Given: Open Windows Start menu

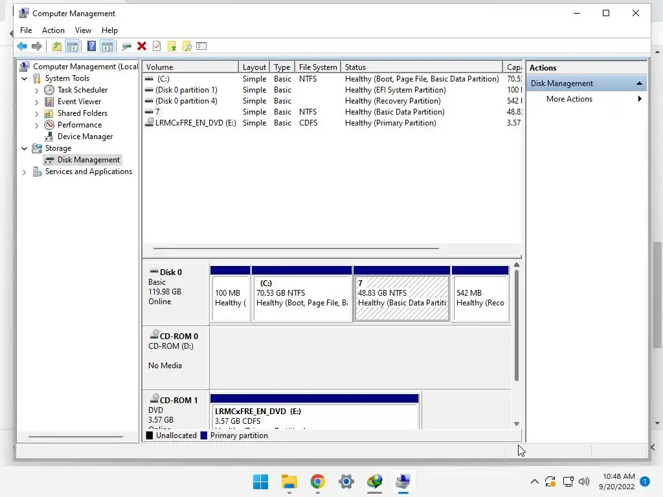Looking at the screenshot, I should [x=260, y=481].
